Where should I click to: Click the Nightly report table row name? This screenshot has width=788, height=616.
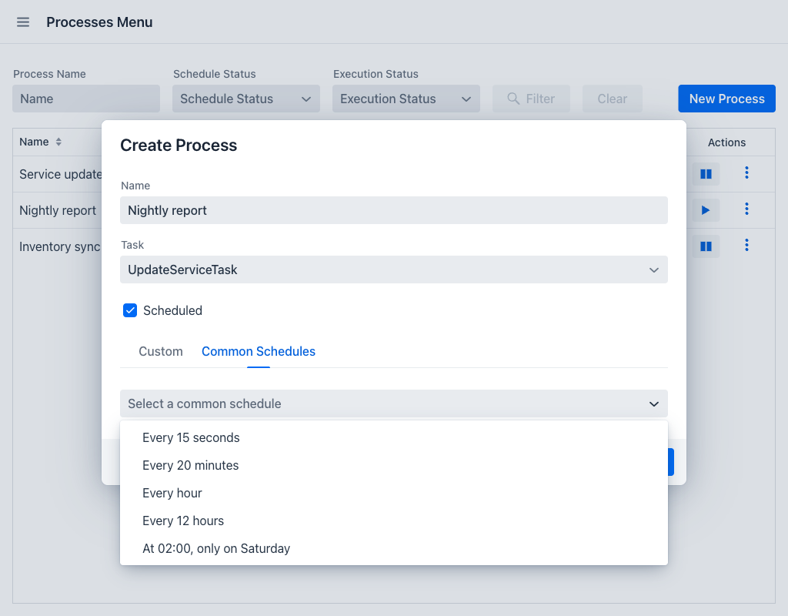57,210
